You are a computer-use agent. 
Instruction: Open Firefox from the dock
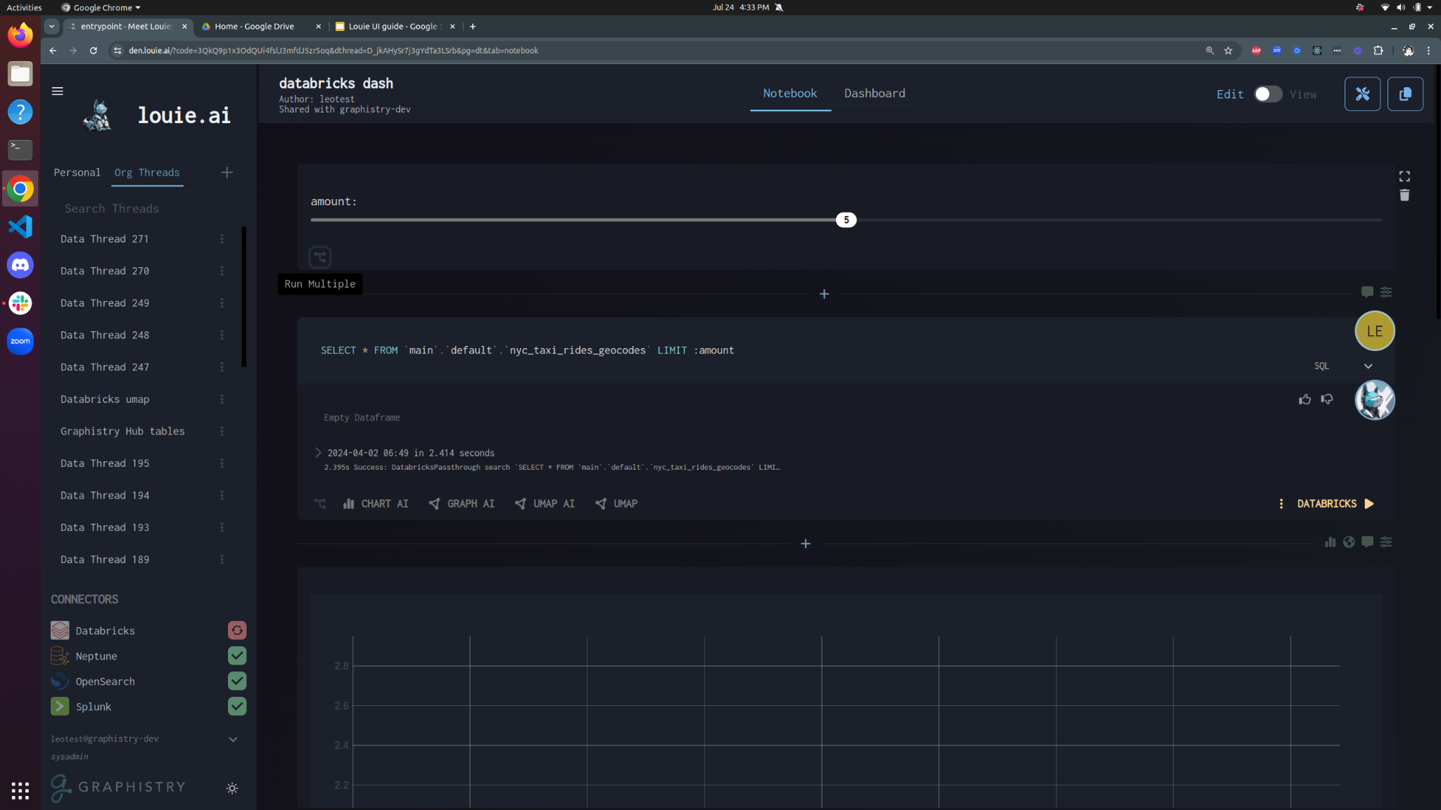point(20,35)
